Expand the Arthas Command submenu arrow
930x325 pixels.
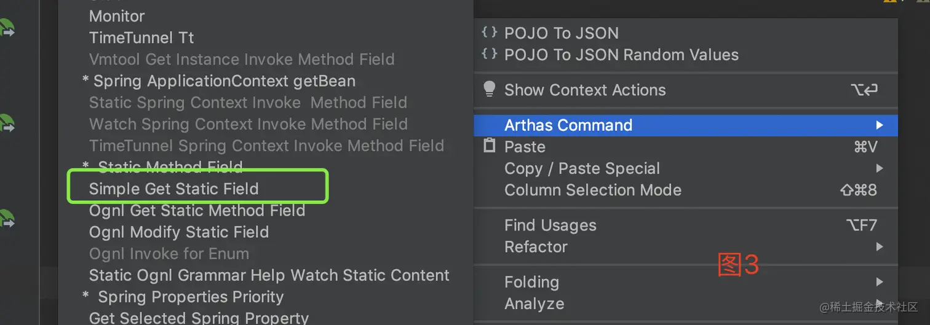pos(880,125)
